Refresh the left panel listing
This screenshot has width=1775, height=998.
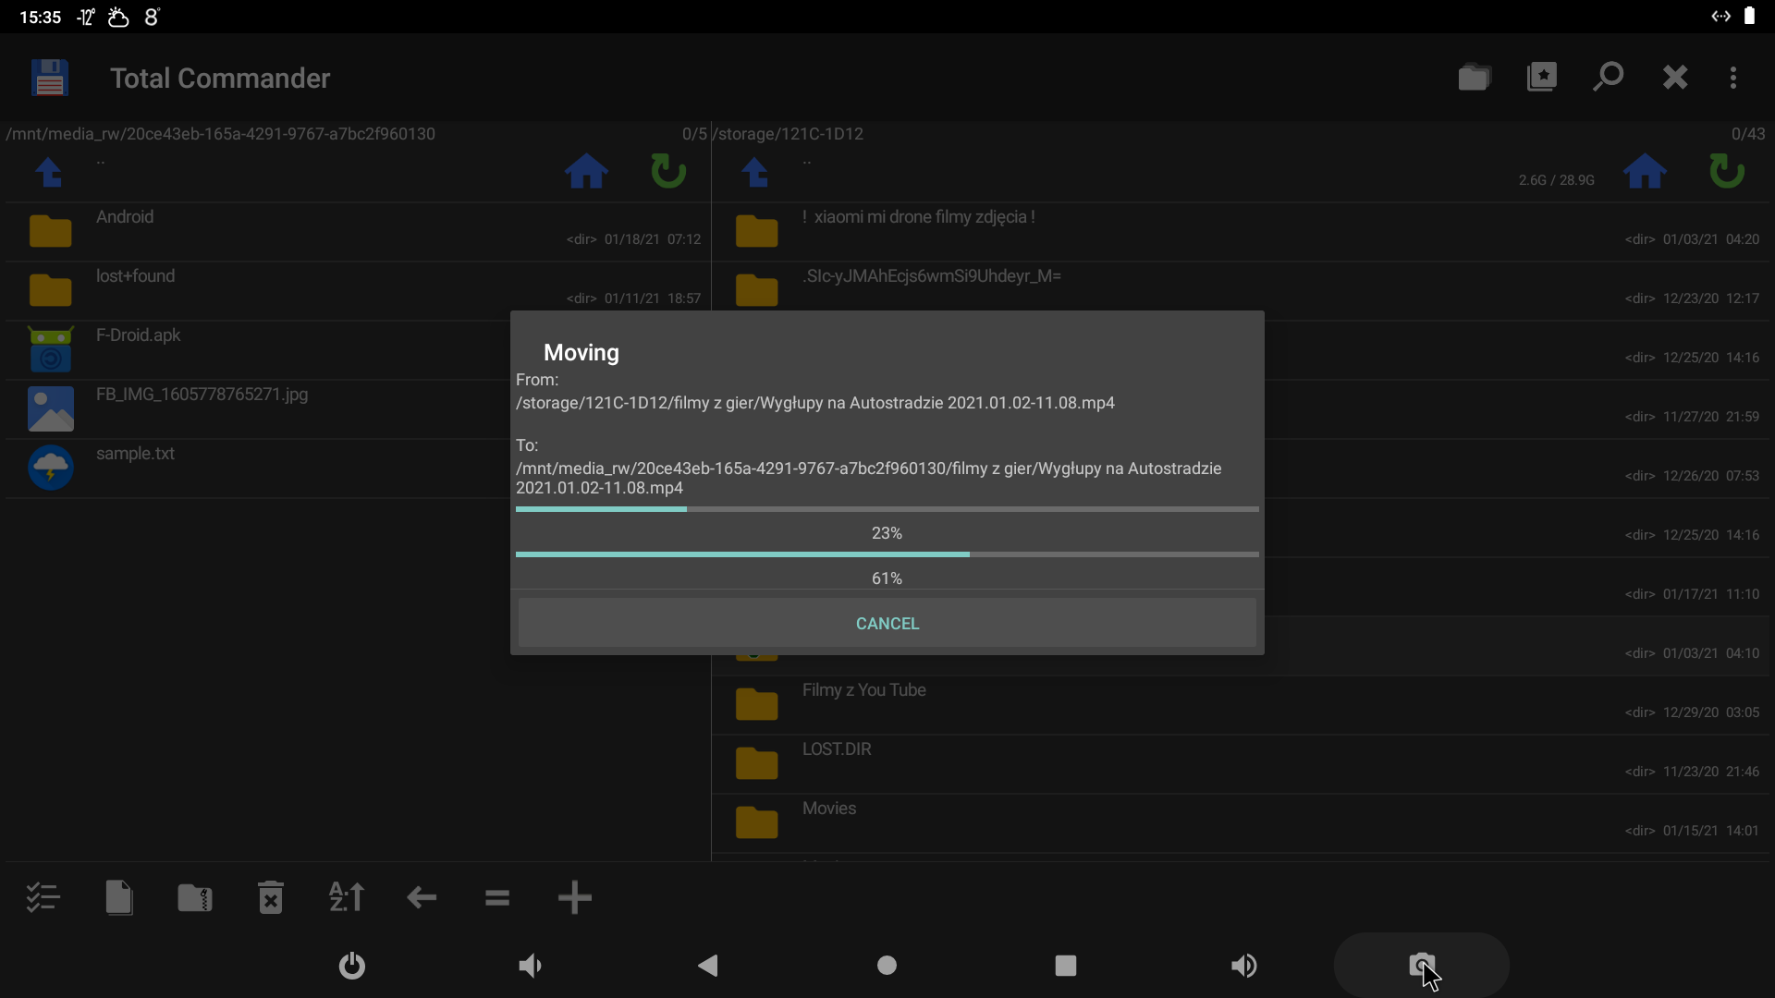coord(667,171)
